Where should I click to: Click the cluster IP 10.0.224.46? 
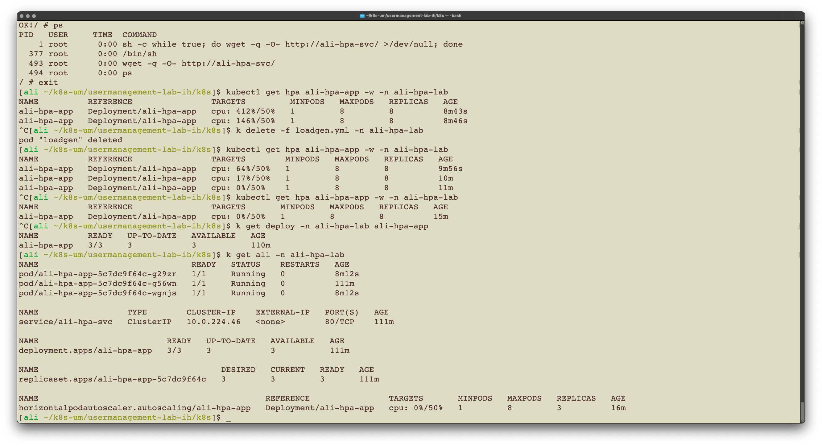(213, 322)
